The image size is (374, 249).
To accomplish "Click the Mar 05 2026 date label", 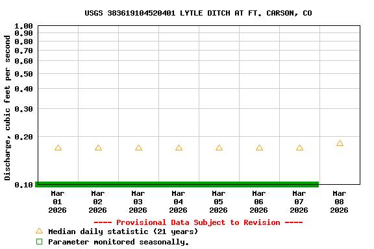I will coord(218,202).
